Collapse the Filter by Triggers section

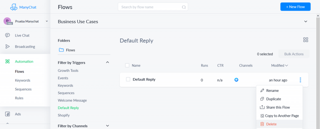click(x=107, y=62)
